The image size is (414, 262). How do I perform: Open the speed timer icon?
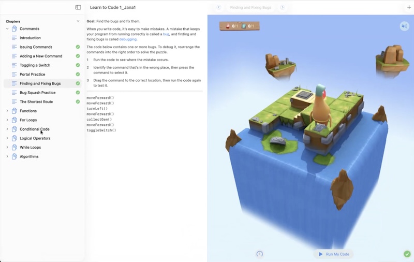point(260,254)
